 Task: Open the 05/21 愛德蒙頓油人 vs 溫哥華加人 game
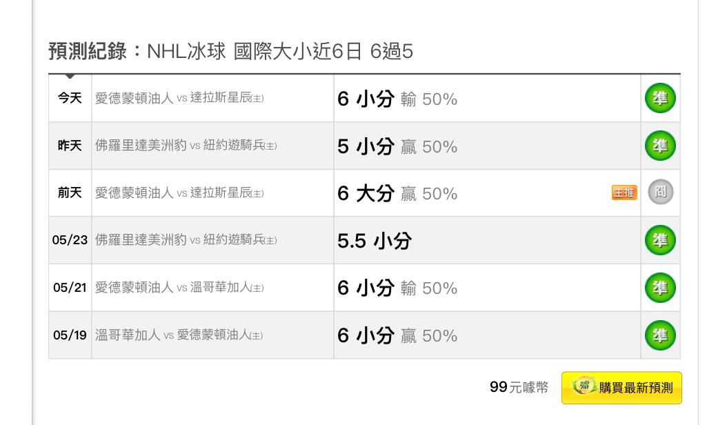(x=179, y=288)
